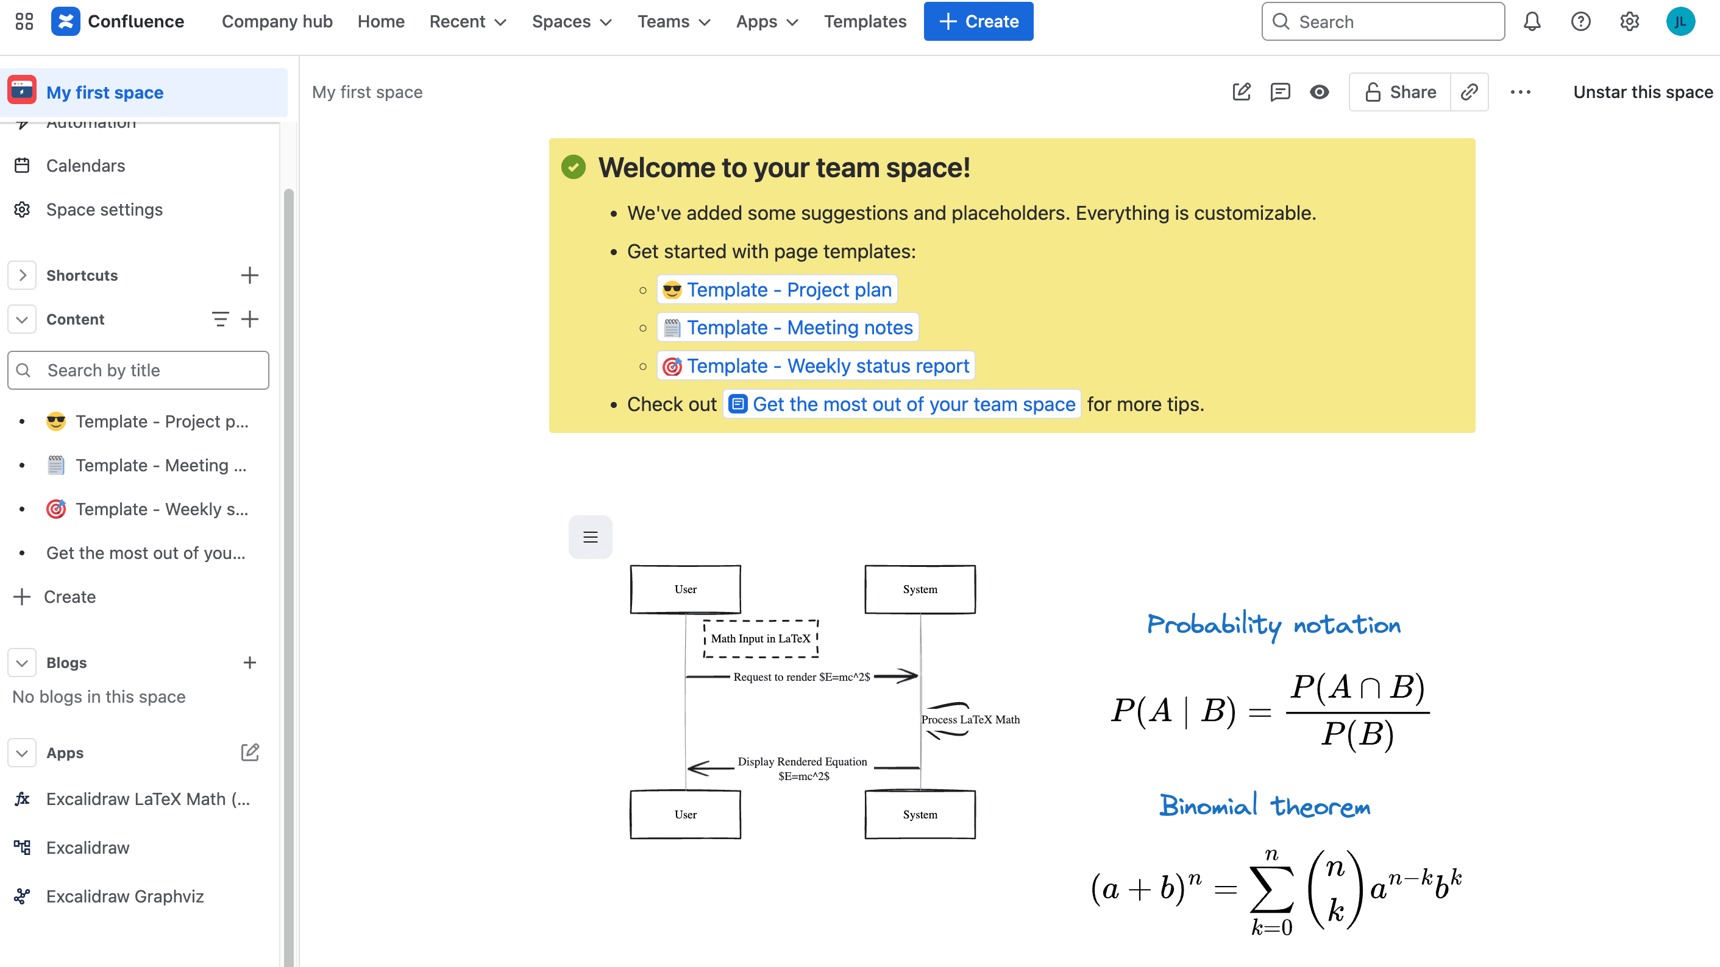Open the notifications bell
1720x967 pixels.
coord(1532,21)
